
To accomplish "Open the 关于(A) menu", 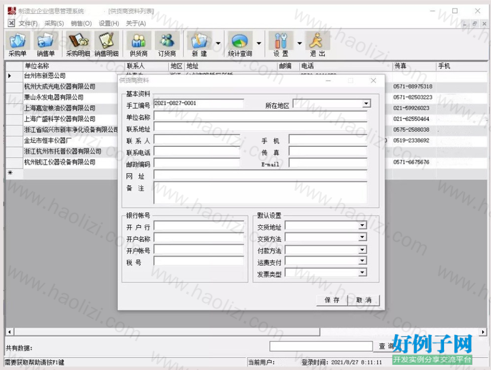I will tap(136, 24).
